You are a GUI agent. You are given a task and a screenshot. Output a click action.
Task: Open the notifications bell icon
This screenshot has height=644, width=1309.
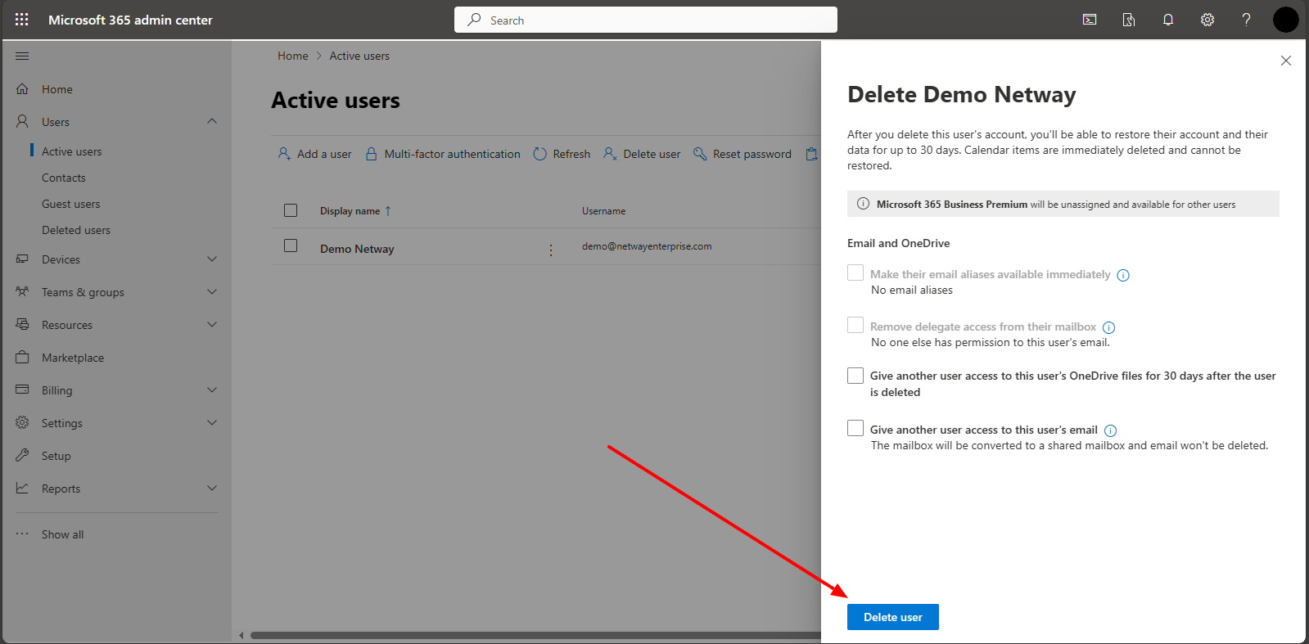click(1168, 20)
